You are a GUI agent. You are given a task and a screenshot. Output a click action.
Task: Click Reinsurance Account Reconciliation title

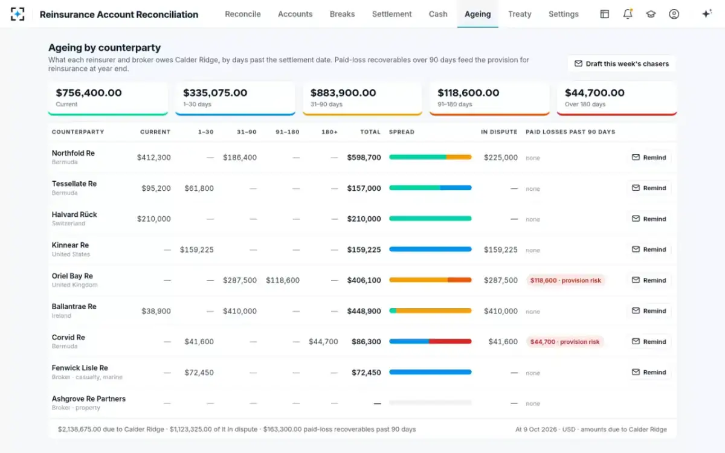119,14
